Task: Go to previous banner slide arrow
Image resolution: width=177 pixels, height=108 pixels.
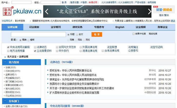Action: (47, 12)
